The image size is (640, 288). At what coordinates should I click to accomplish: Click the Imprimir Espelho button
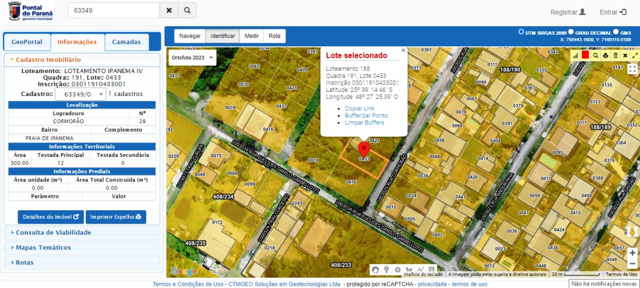click(116, 217)
